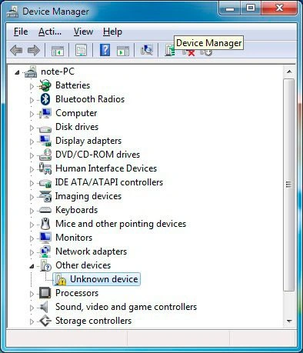Click the Computer category icon
This screenshot has width=303, height=353.
tap(45, 113)
